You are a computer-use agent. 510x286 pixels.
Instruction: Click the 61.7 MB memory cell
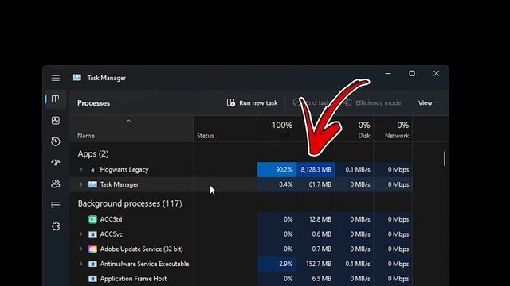pos(316,184)
